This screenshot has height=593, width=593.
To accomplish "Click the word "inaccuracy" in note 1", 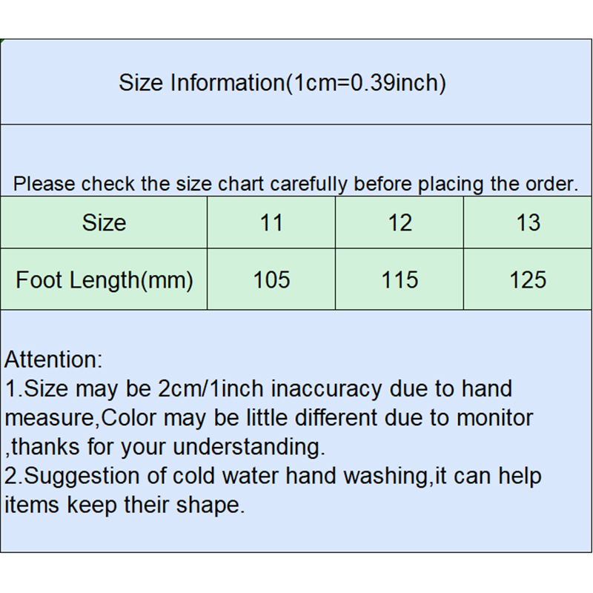I will click(x=326, y=388).
